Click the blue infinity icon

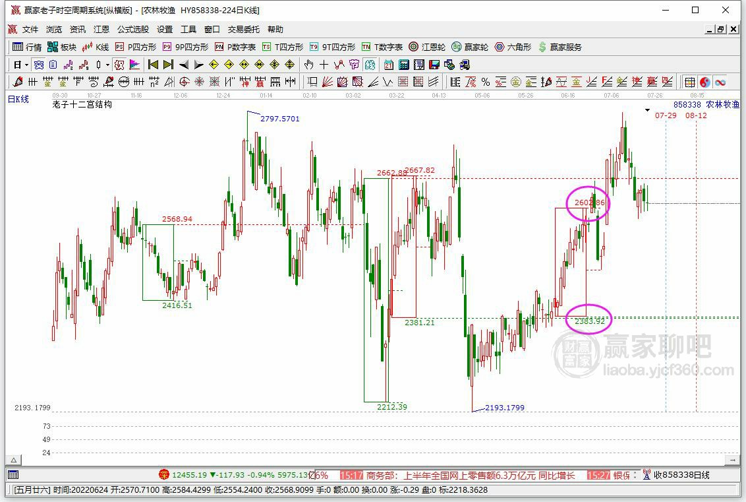coord(720,82)
